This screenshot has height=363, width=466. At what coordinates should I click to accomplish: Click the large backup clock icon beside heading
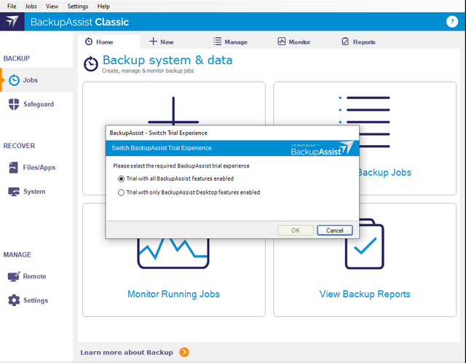pyautogui.click(x=90, y=63)
